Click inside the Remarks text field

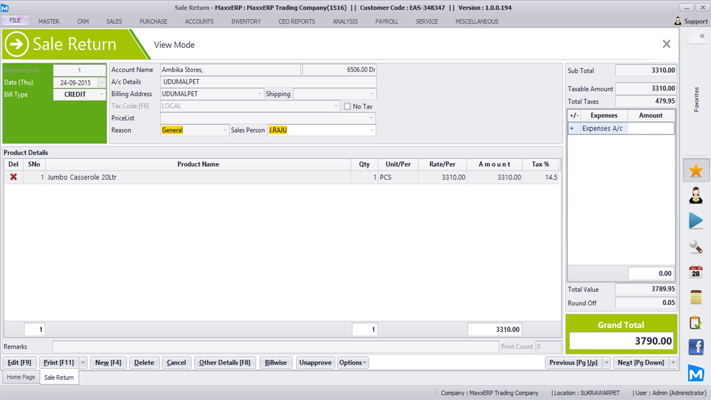click(x=275, y=347)
